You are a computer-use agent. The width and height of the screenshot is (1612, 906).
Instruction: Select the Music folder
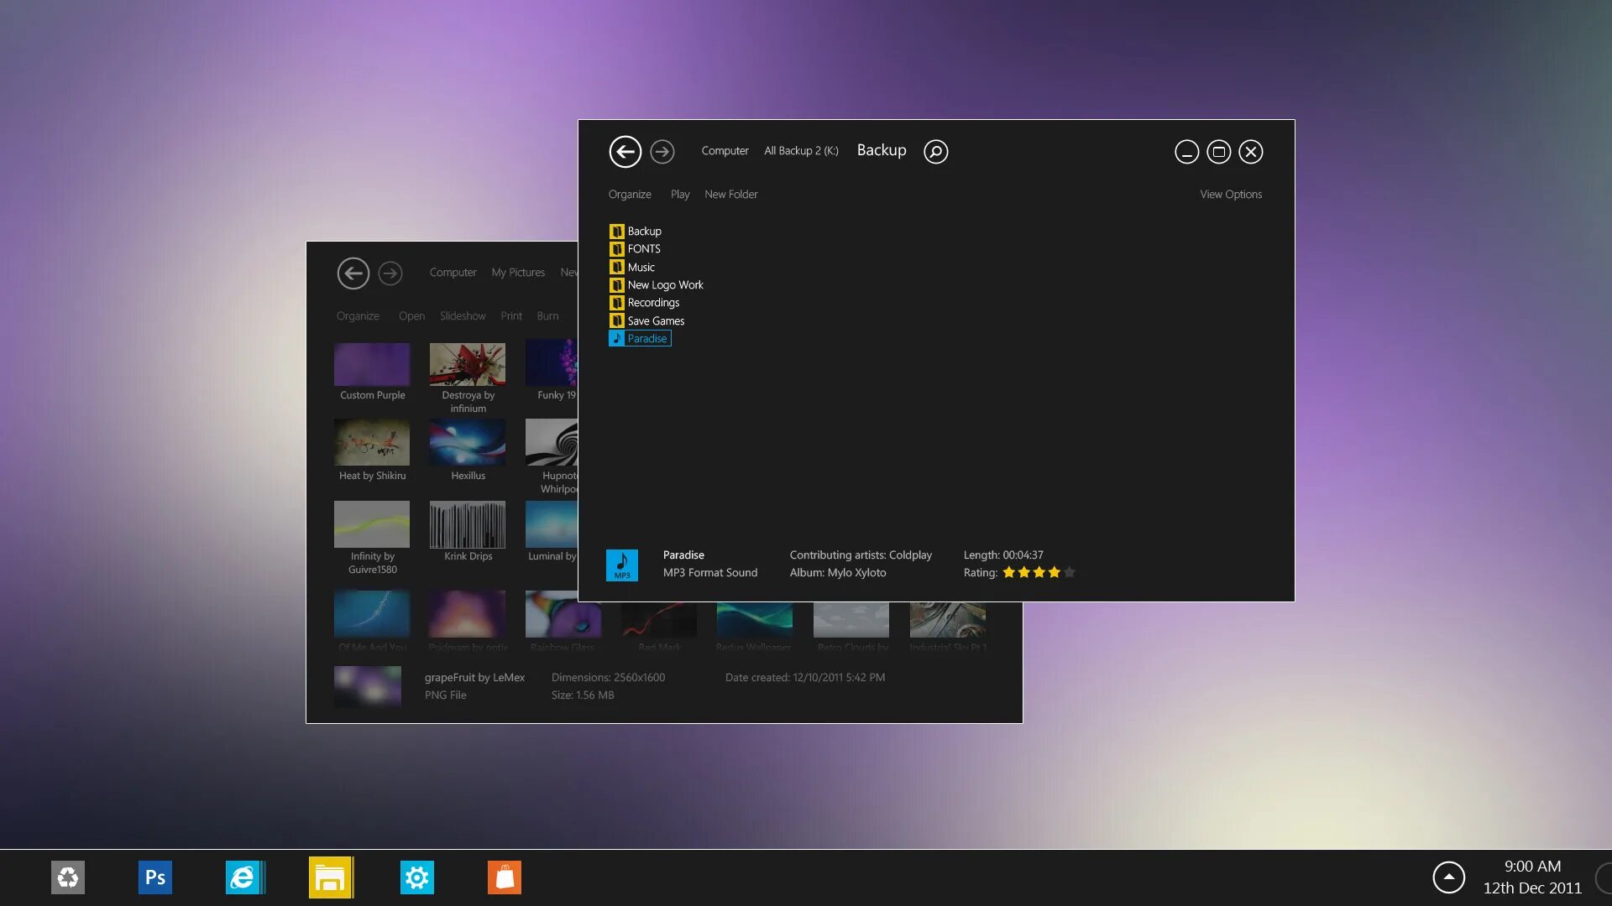pyautogui.click(x=641, y=268)
